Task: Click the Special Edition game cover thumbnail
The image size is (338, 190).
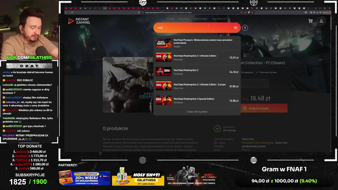Action: click(163, 101)
